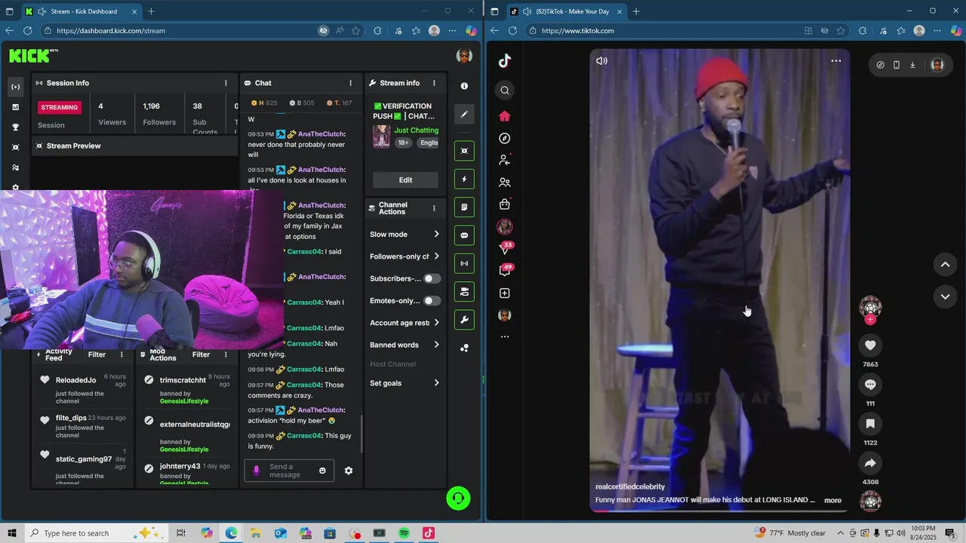
Task: Open Spotify from the Windows taskbar
Action: 404,533
